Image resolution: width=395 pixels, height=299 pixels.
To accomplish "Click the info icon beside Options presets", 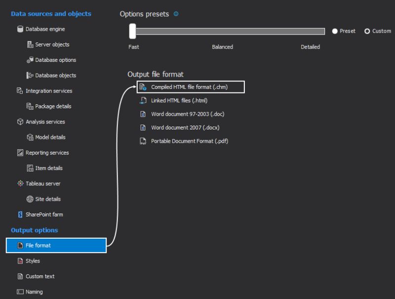I will [176, 14].
